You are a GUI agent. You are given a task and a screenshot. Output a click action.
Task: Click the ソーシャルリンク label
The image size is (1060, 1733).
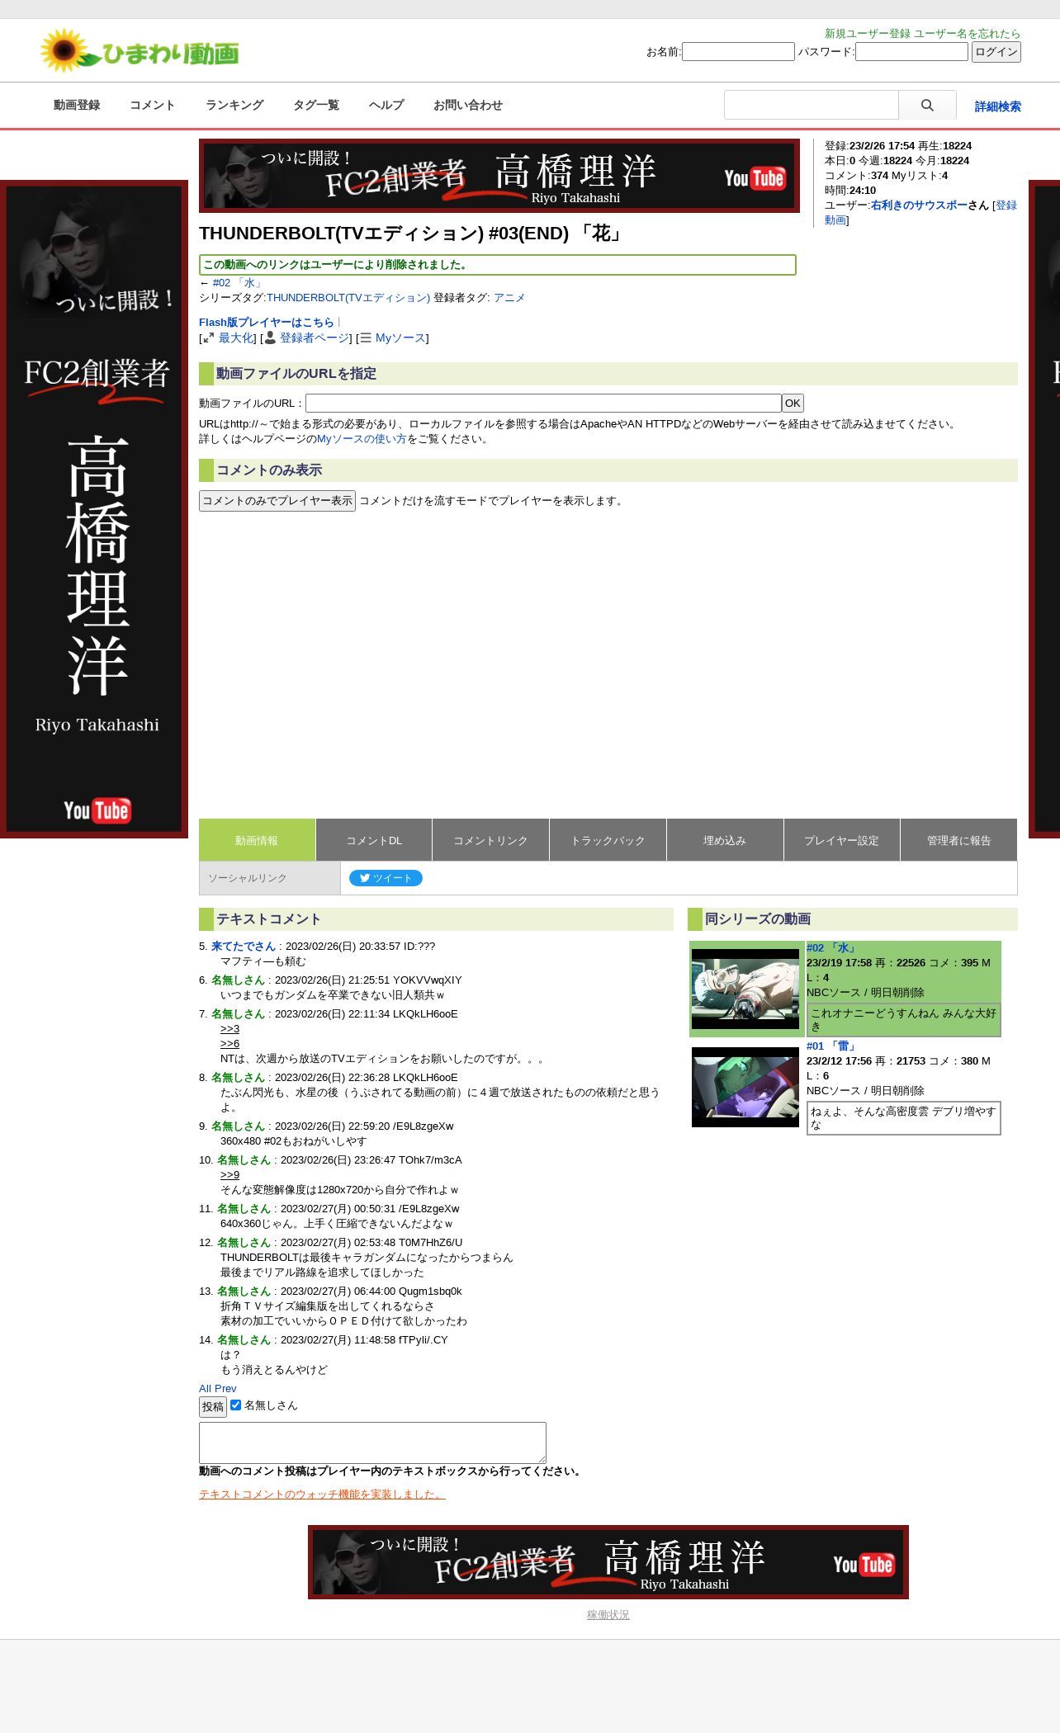(x=248, y=878)
